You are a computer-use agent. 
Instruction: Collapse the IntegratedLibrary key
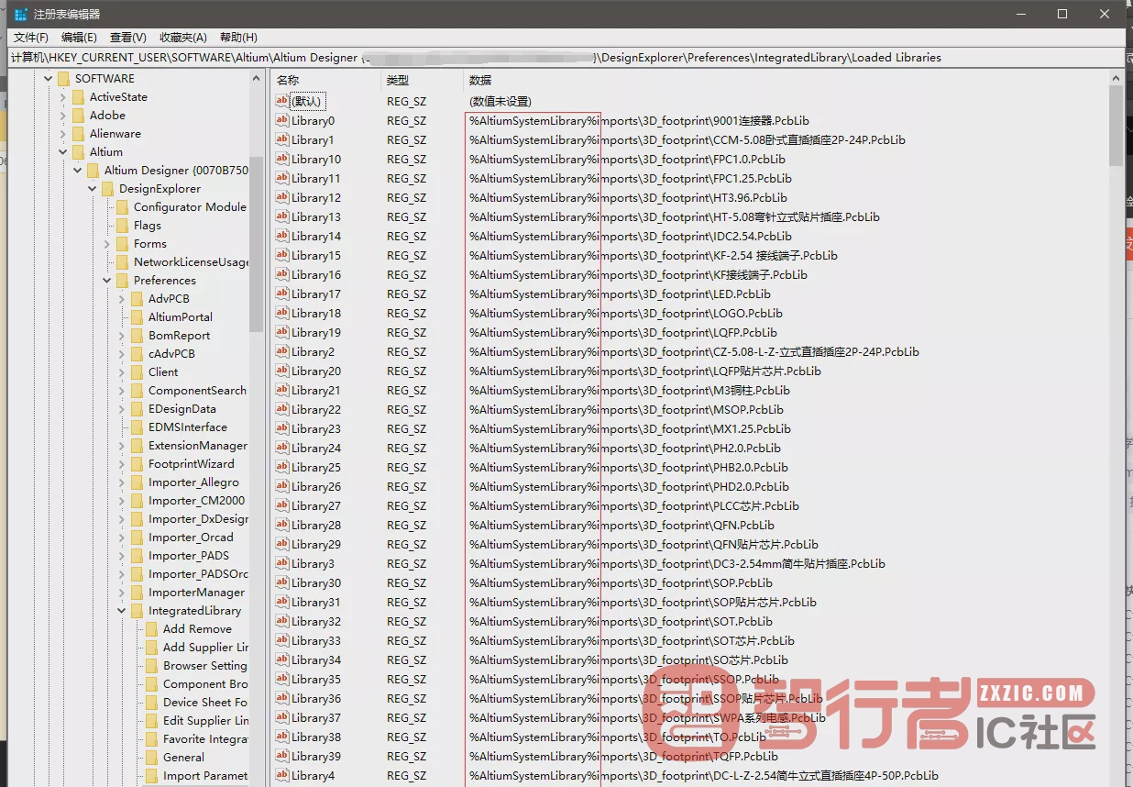tap(122, 611)
